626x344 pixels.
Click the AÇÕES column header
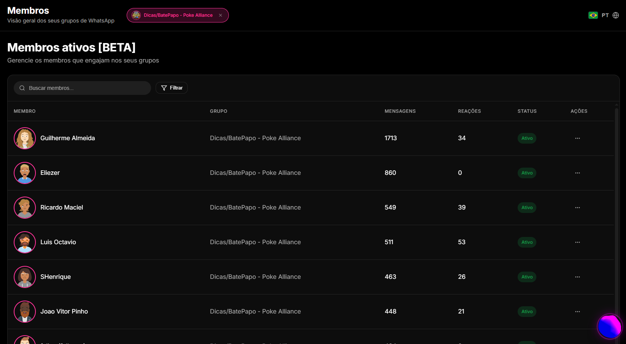coord(579,111)
